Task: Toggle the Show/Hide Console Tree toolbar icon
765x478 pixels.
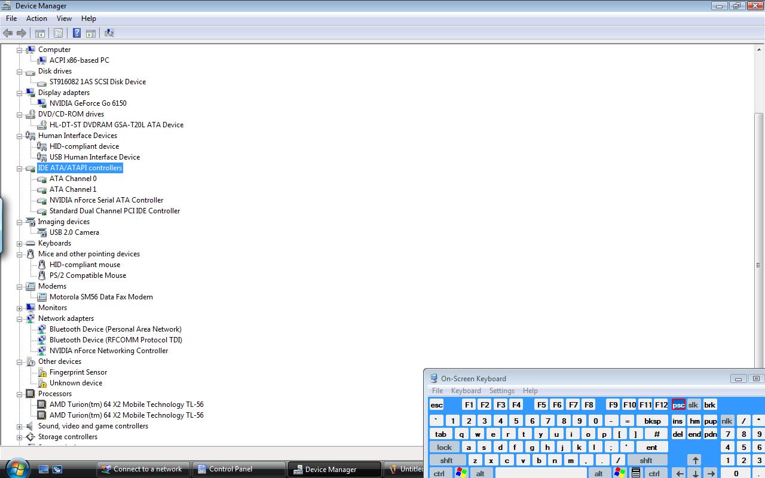Action: tap(40, 33)
